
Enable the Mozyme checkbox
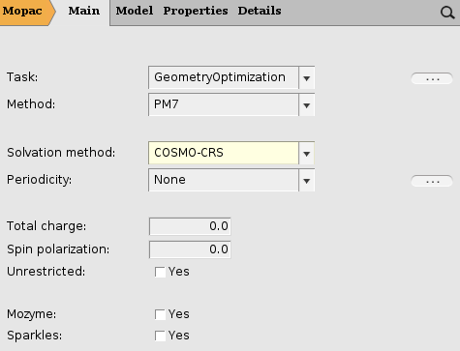coord(160,314)
